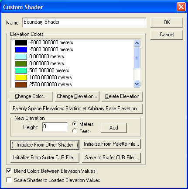Uncheck Blend Colors Between Elevation Values

pyautogui.click(x=9, y=171)
